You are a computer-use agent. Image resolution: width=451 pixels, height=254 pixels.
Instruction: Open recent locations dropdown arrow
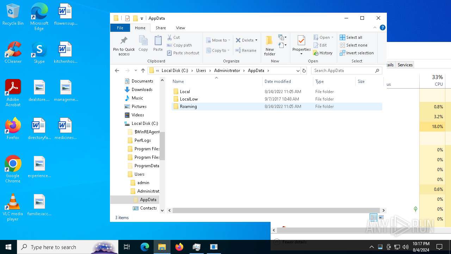136,71
